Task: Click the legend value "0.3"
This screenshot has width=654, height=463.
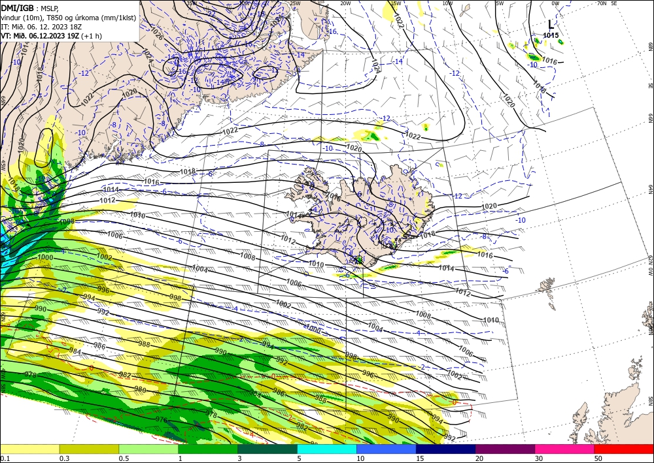Action: 64,458
